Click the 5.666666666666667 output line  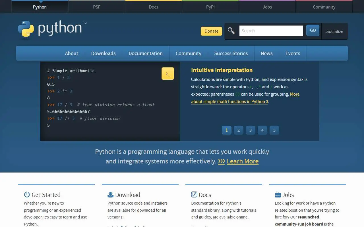tap(68, 112)
